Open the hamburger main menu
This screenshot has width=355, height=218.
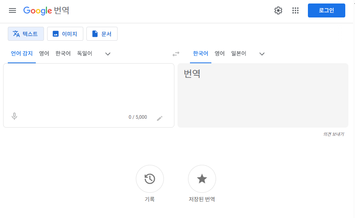pos(12,10)
